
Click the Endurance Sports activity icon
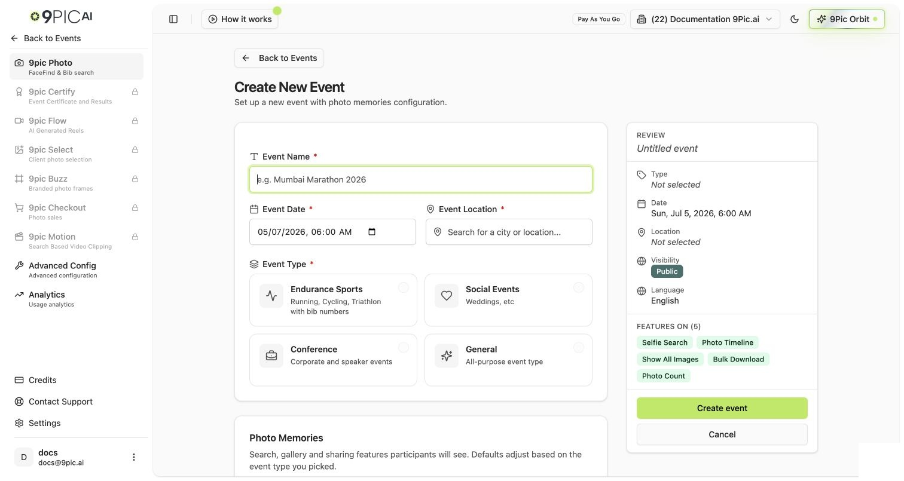click(x=271, y=296)
